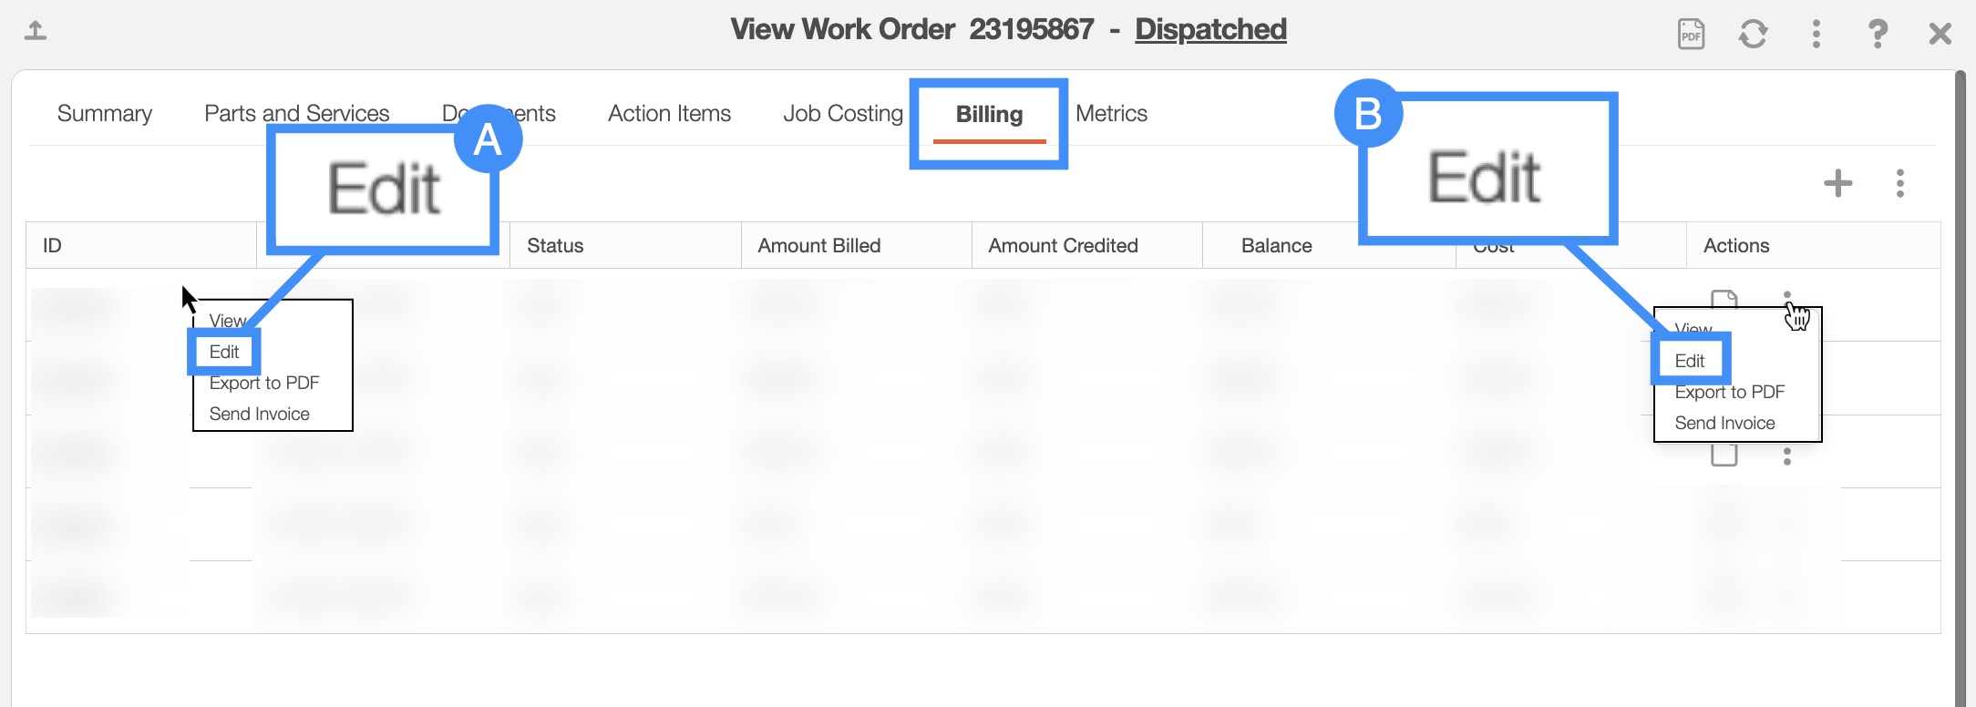This screenshot has width=1976, height=707.
Task: Select the Job Costing tab
Action: [x=842, y=114]
